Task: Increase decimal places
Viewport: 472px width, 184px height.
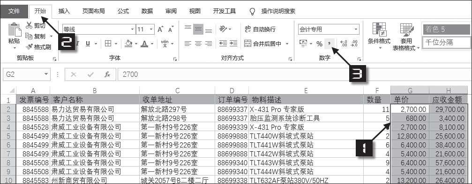Action: point(344,44)
